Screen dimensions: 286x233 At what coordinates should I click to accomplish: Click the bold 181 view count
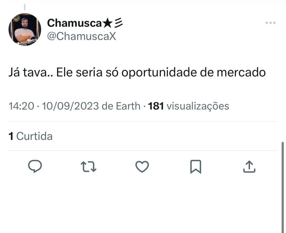click(x=156, y=106)
